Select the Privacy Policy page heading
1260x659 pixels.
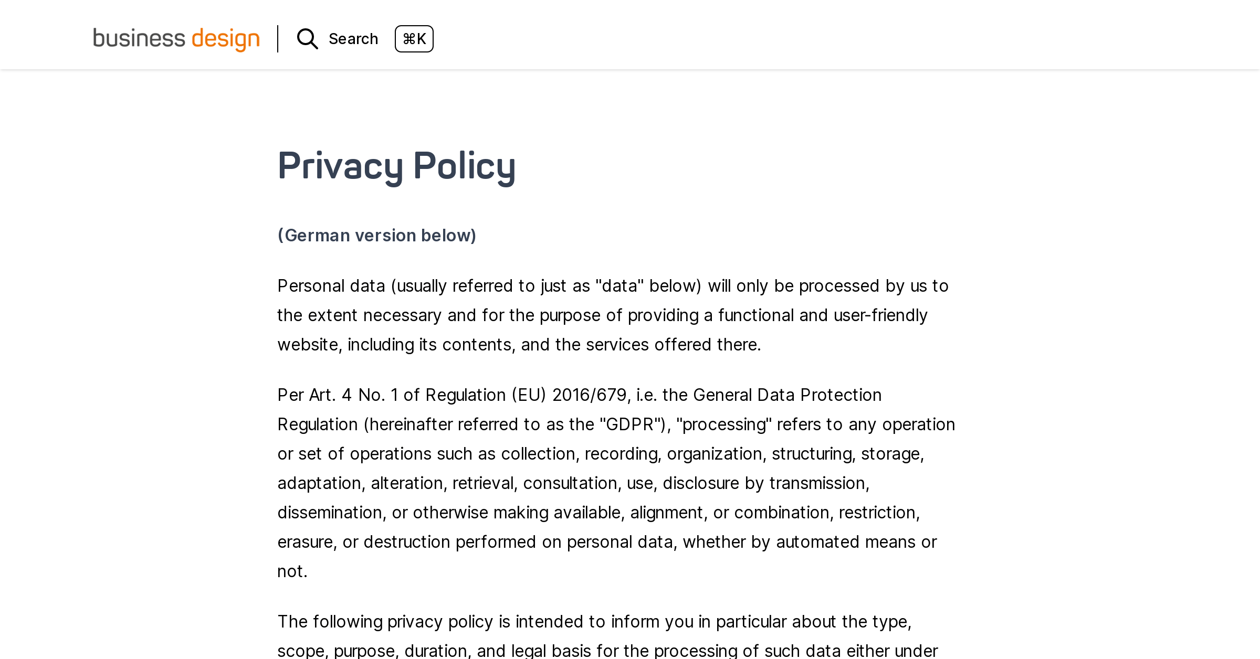[396, 167]
